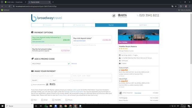The height and width of the screenshot is (108, 192).
Task: Open the Package Travel Arrangements link
Action: [x=73, y=91]
